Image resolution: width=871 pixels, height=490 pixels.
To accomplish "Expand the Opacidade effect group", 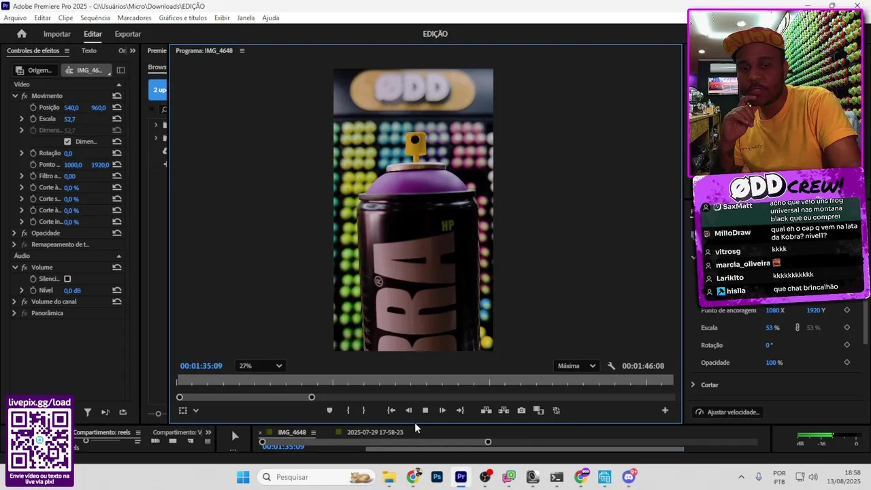I will pyautogui.click(x=14, y=233).
